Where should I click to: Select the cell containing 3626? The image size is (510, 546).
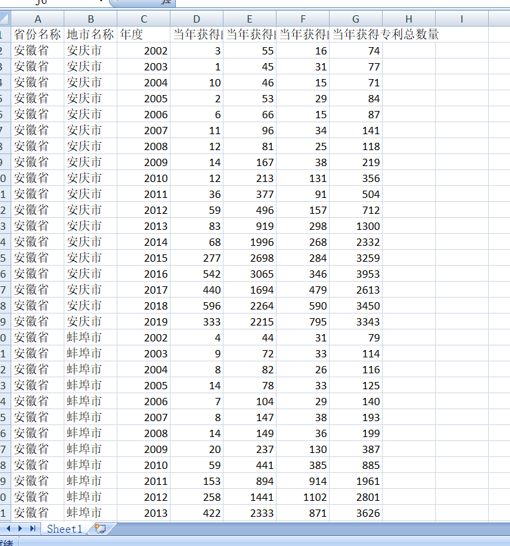click(355, 513)
